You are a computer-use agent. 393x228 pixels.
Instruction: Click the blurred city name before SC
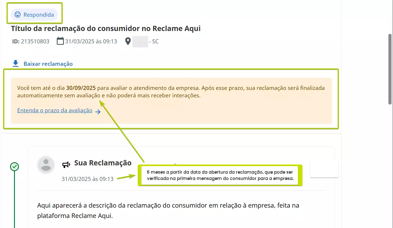140,42
